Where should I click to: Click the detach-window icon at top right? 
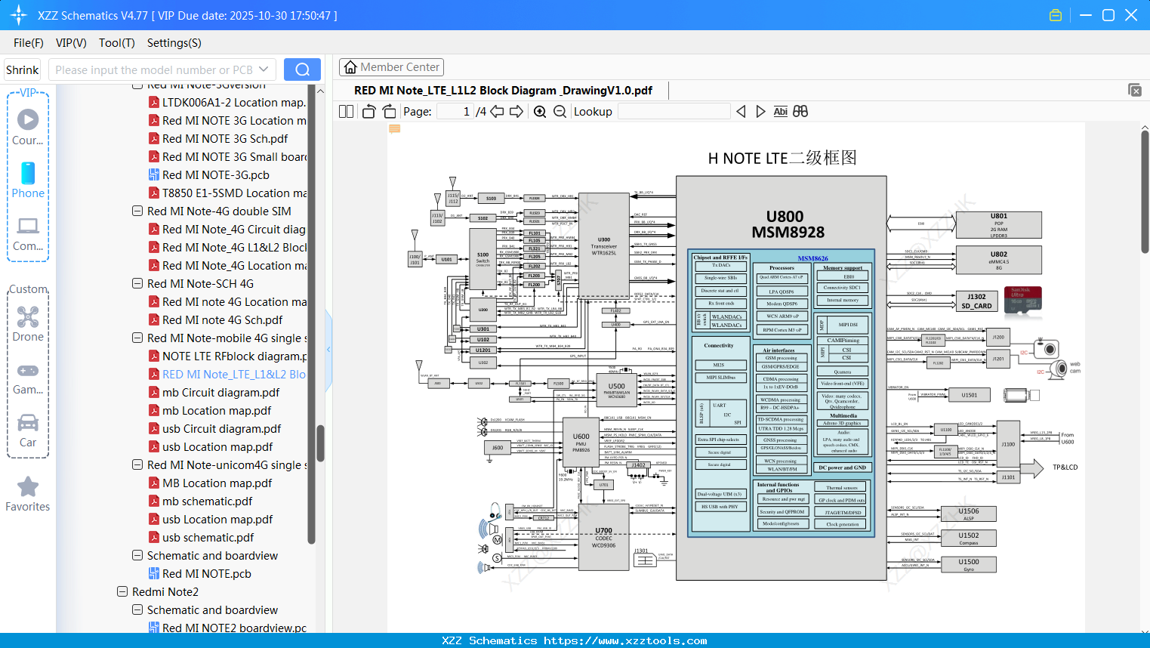click(x=1135, y=90)
